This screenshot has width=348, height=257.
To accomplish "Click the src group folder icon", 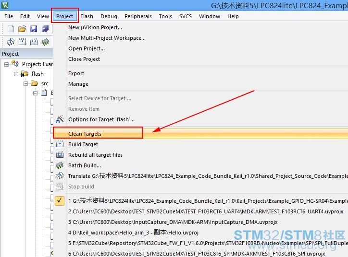I will pos(34,83).
